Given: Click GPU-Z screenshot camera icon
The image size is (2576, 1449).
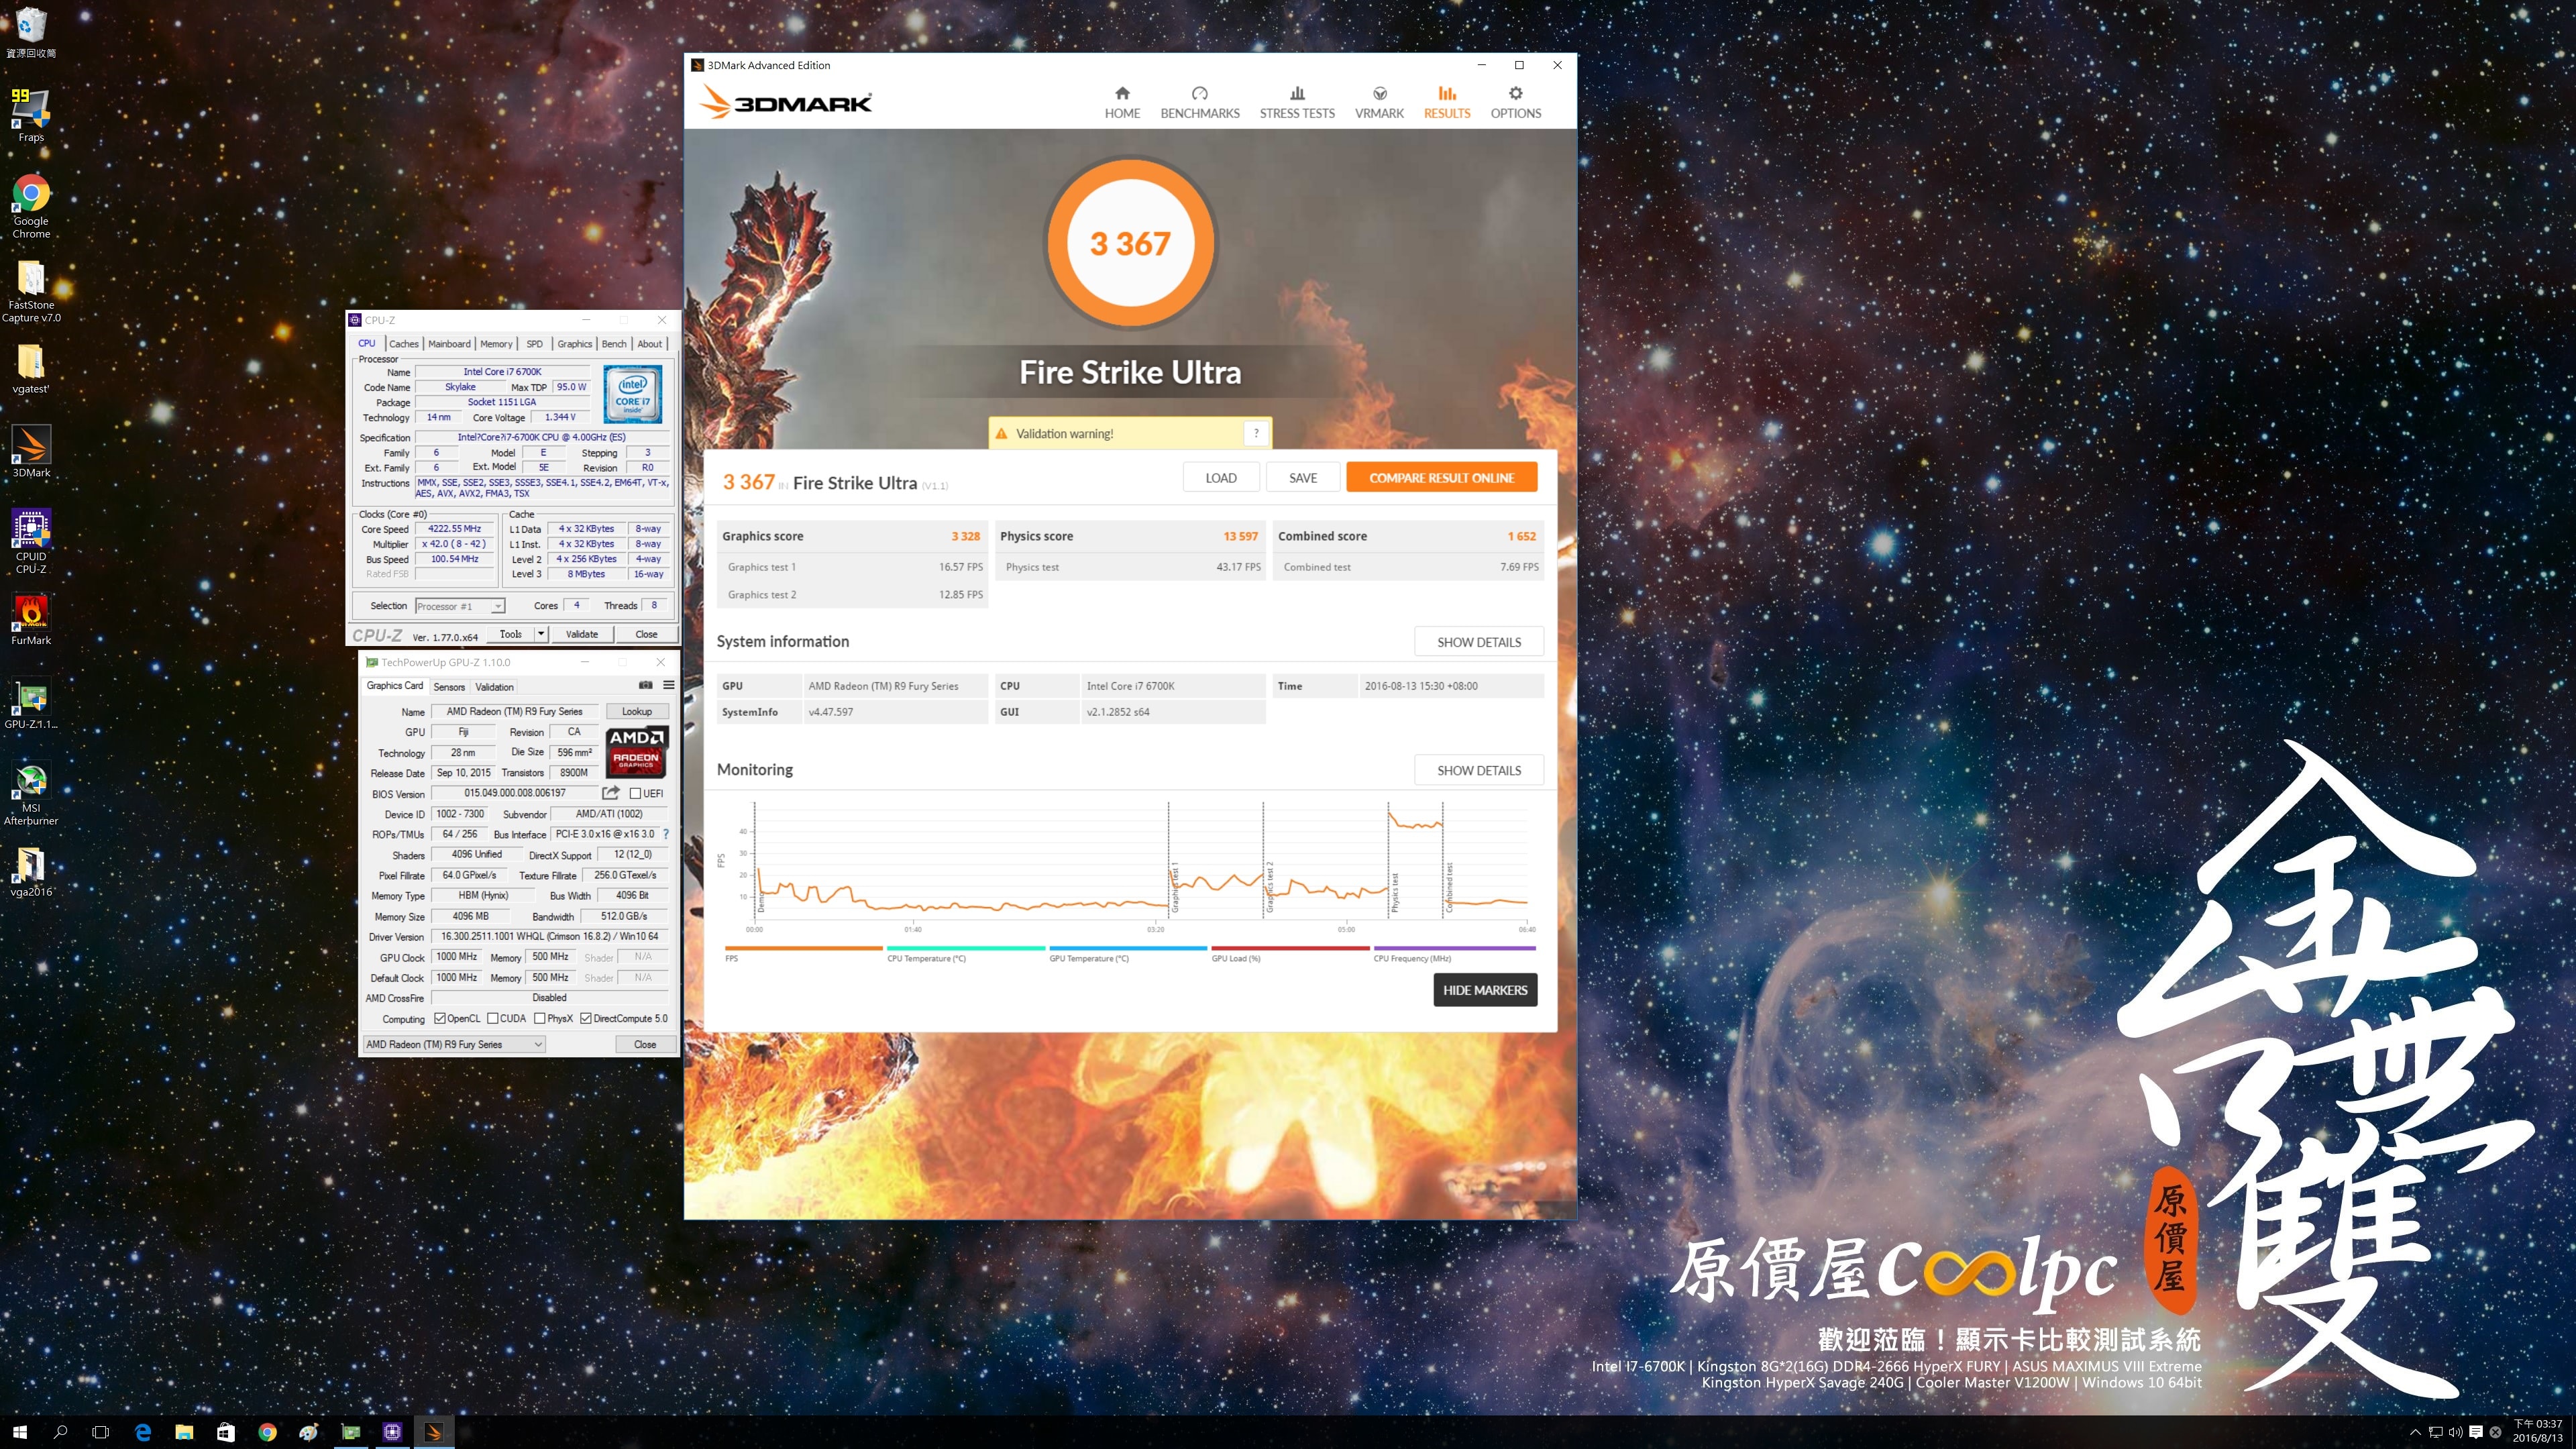Looking at the screenshot, I should (x=645, y=685).
